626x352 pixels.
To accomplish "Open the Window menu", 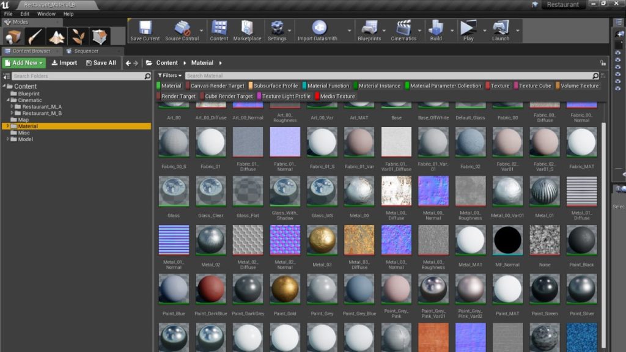I will 46,13.
